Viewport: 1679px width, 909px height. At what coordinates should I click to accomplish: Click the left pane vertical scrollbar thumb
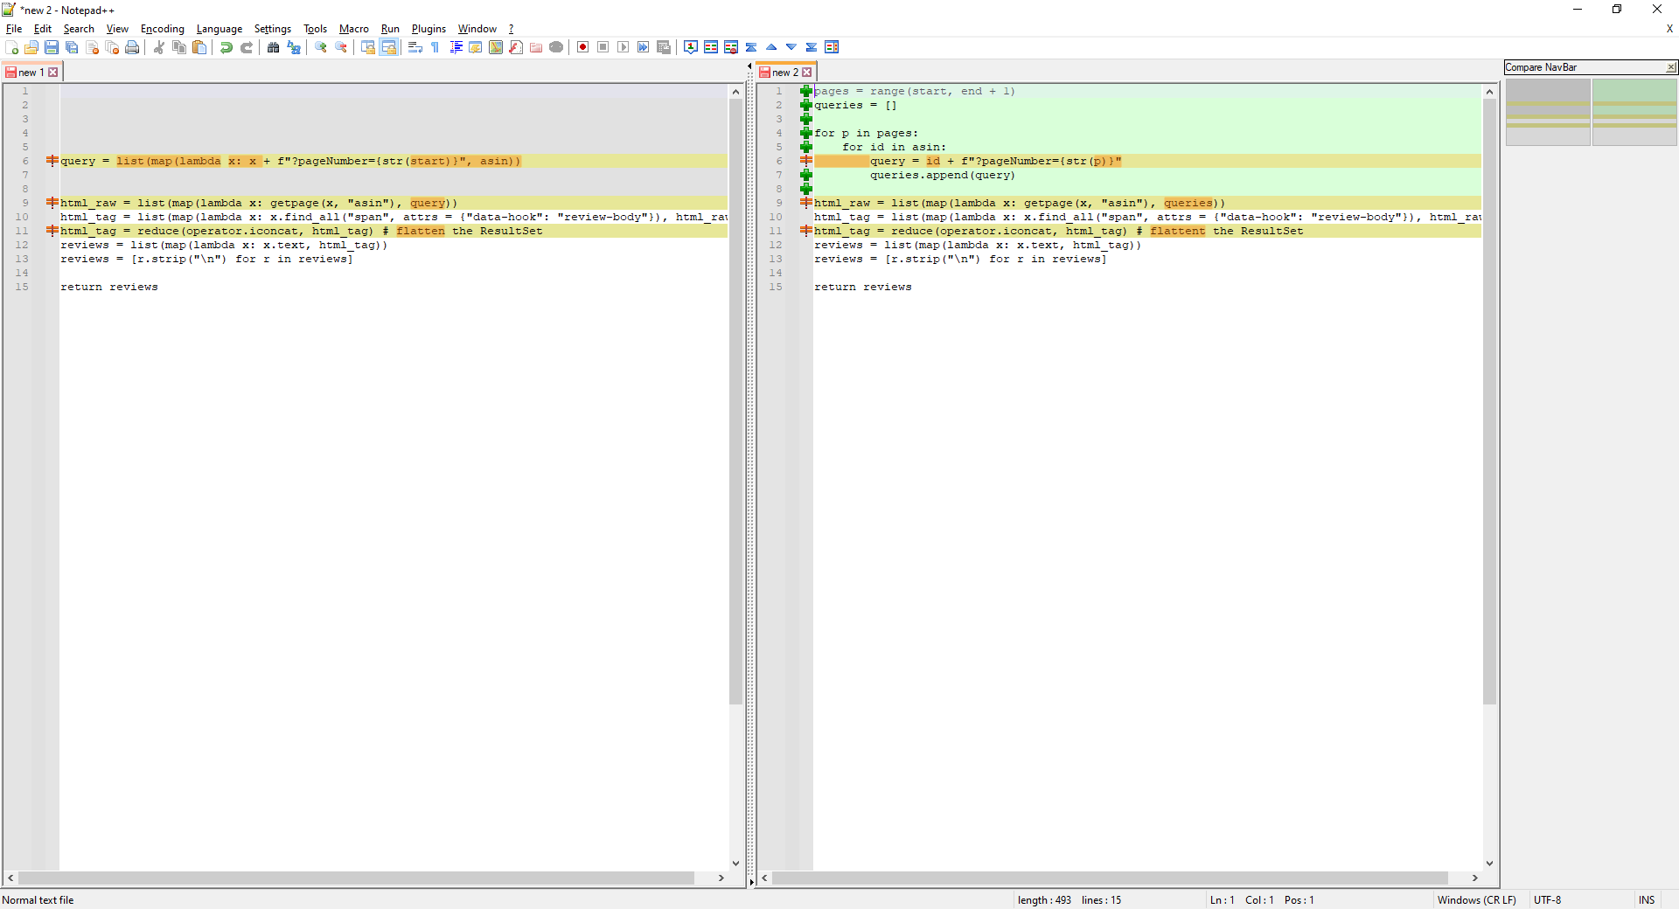735,402
